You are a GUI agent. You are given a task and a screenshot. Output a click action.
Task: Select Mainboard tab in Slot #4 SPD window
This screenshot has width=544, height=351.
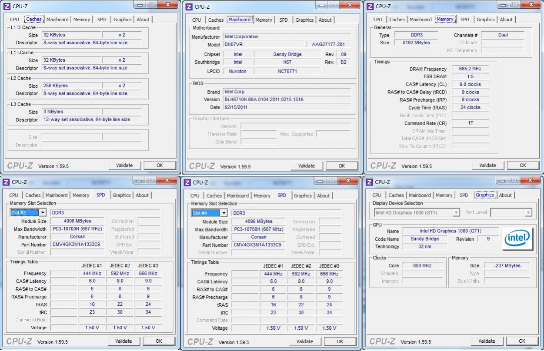tap(237, 196)
